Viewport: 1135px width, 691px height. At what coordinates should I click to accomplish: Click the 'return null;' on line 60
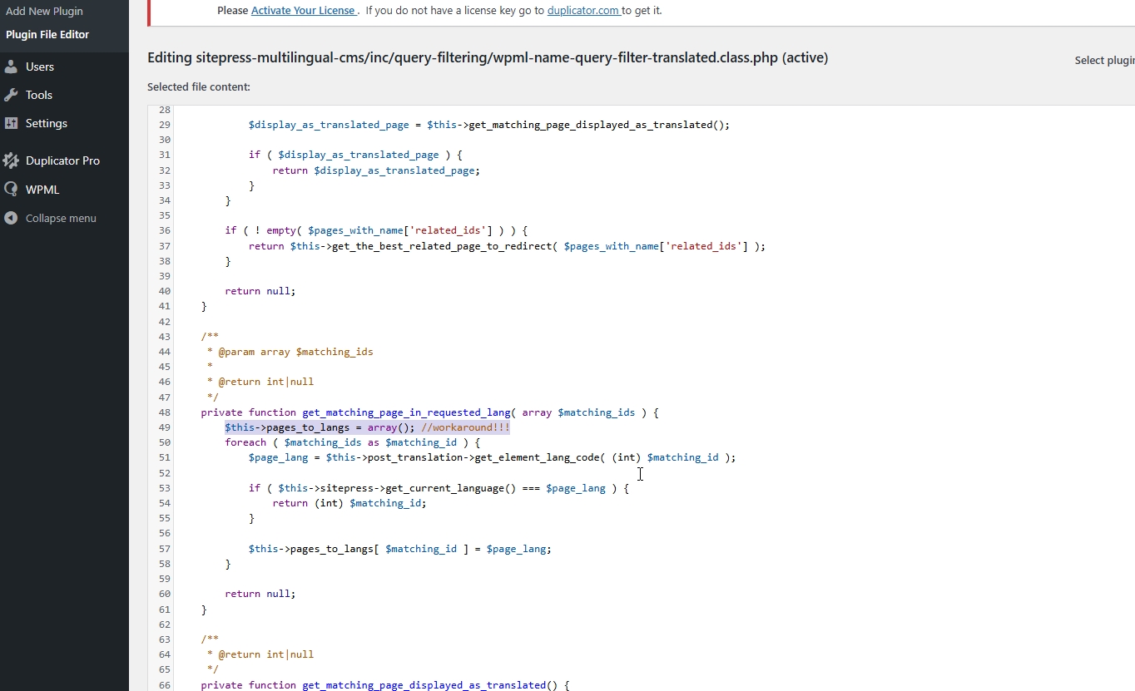(x=260, y=594)
